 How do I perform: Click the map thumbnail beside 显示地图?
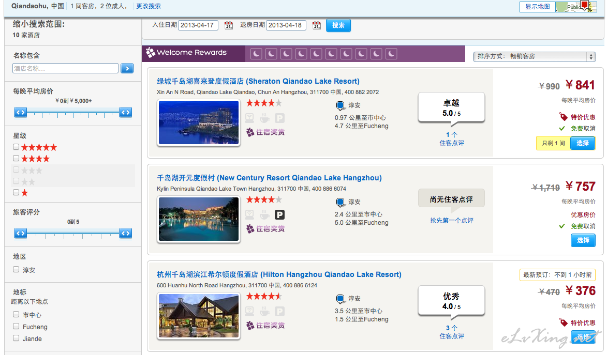click(x=575, y=7)
